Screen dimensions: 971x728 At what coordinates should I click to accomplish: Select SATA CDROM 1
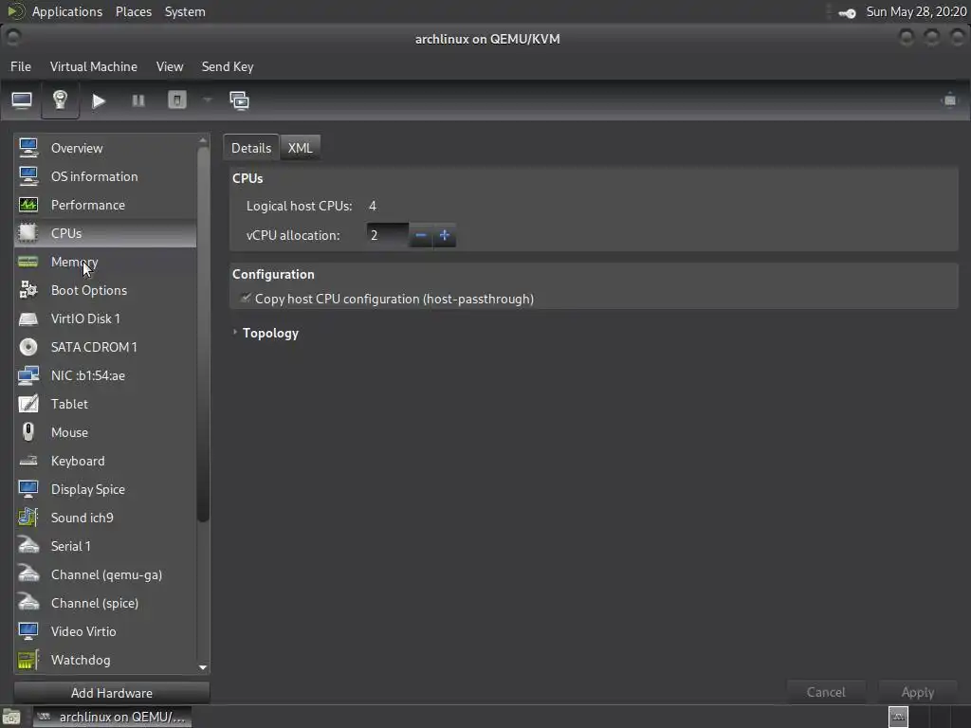105,347
